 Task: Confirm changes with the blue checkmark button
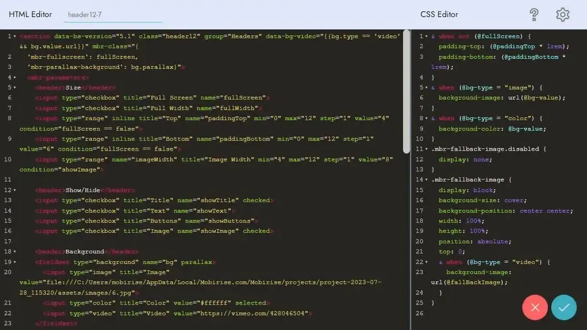564,308
